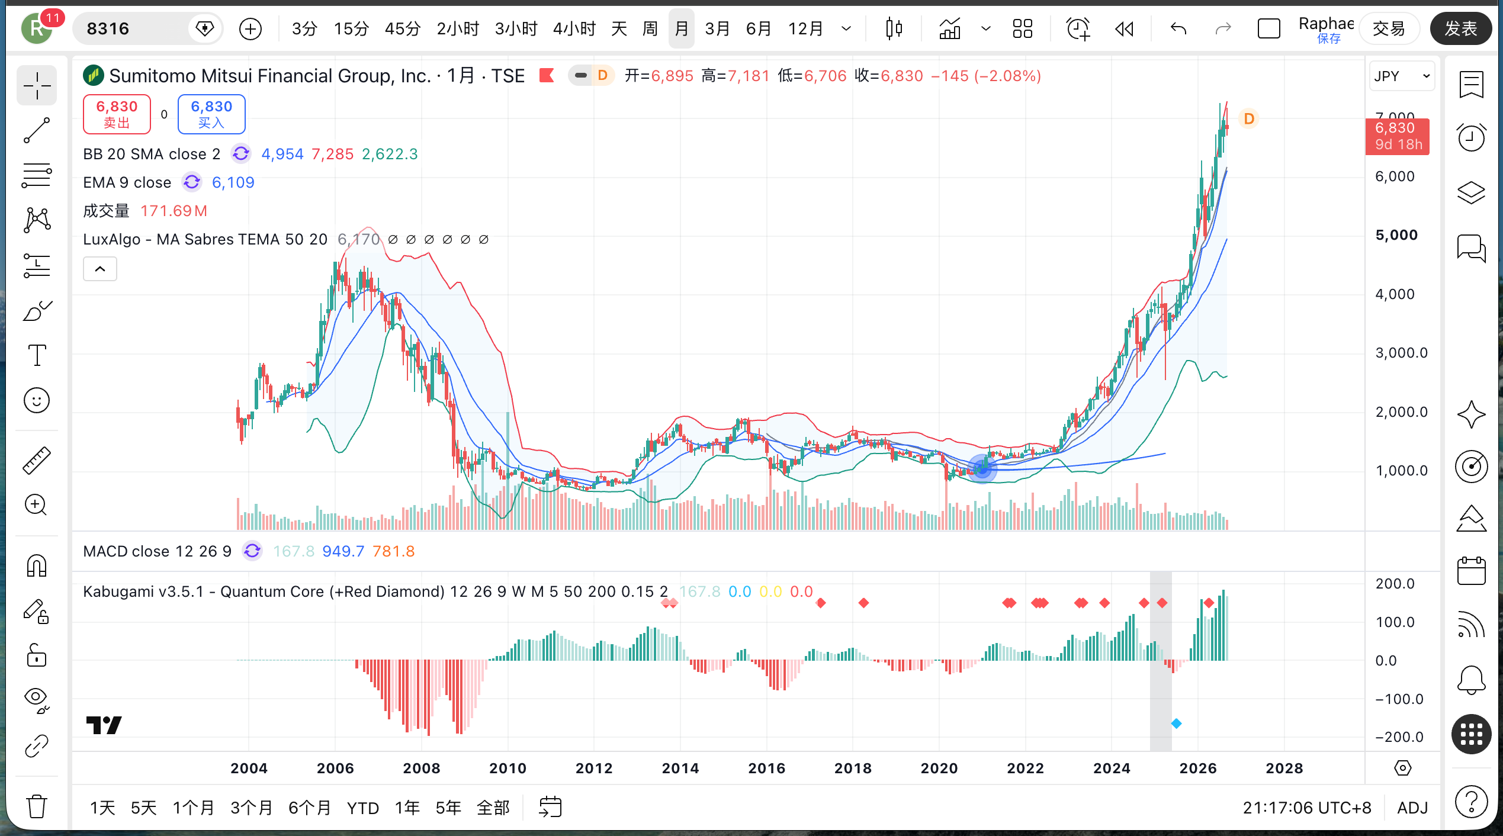Toggle hide all drawings eye icon
1503x836 pixels.
[x=37, y=701]
